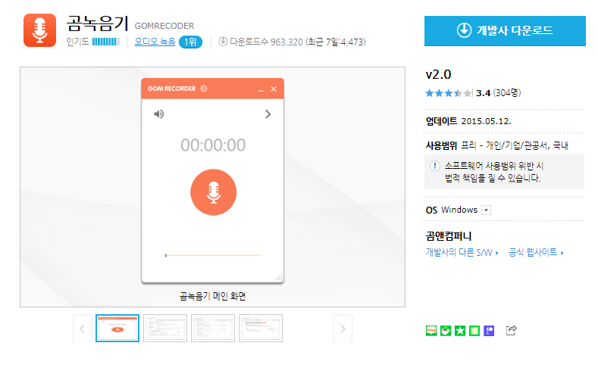Open GOM Recorder settings gear
This screenshot has width=598, height=374.
coord(203,89)
